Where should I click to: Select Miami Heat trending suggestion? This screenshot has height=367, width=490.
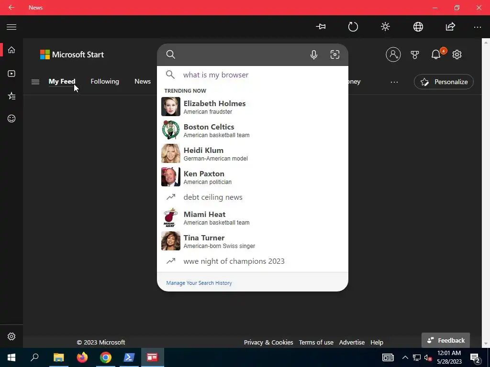pyautogui.click(x=253, y=217)
